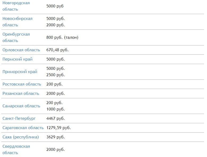Open the Ростовская область link
The image size is (207, 157).
(x=22, y=84)
